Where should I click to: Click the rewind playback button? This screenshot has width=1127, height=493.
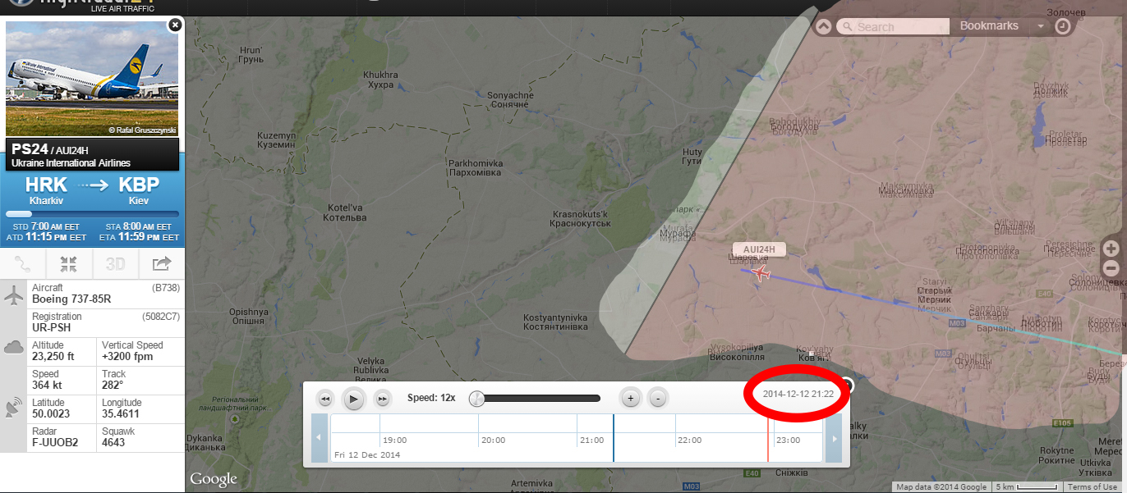click(325, 399)
